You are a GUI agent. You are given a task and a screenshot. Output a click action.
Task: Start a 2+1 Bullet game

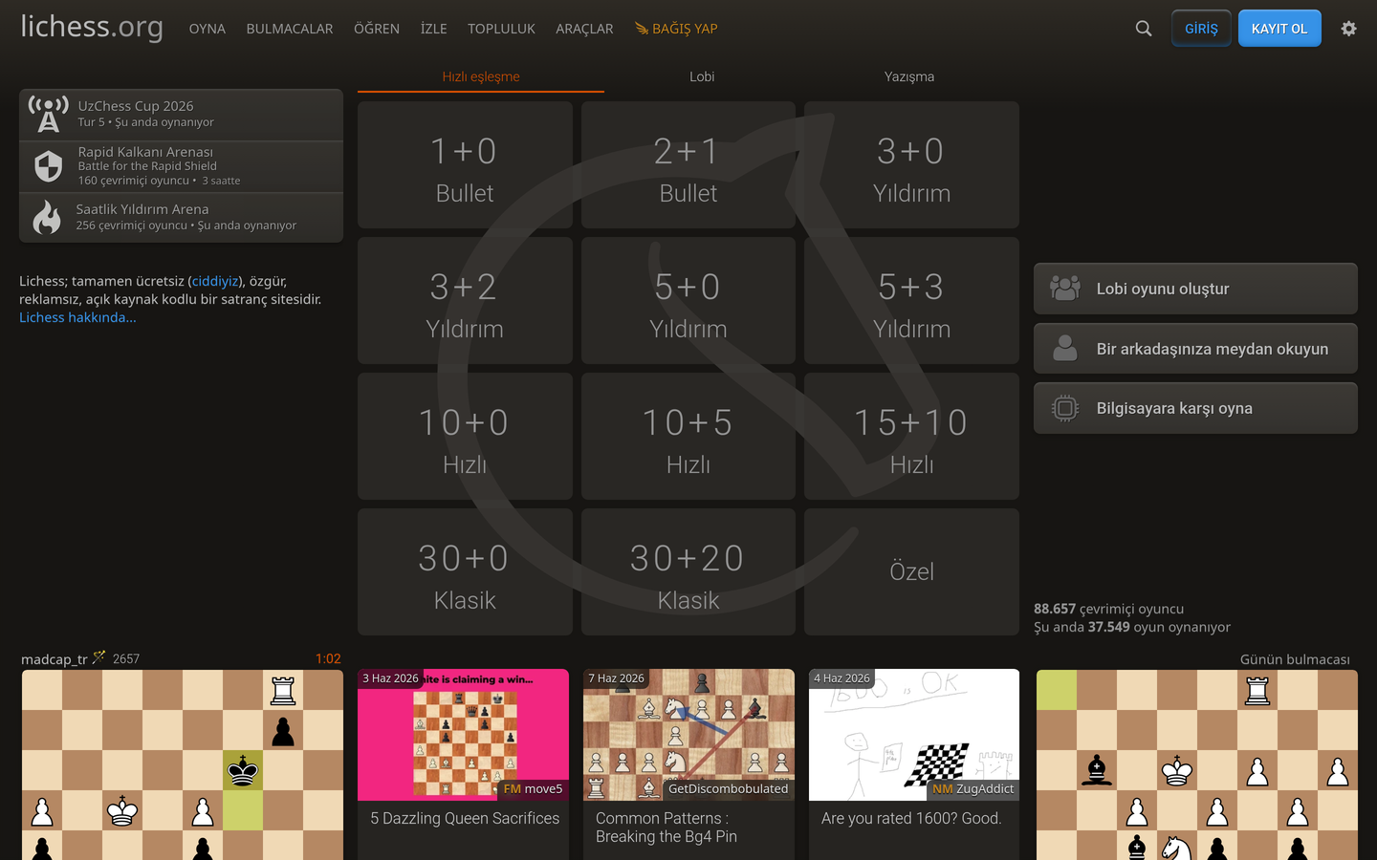click(688, 165)
